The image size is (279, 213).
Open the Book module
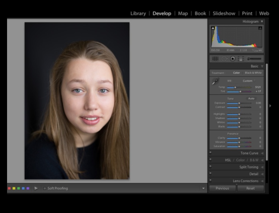[200, 13]
